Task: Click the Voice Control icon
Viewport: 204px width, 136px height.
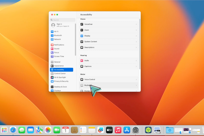Action: [82, 80]
